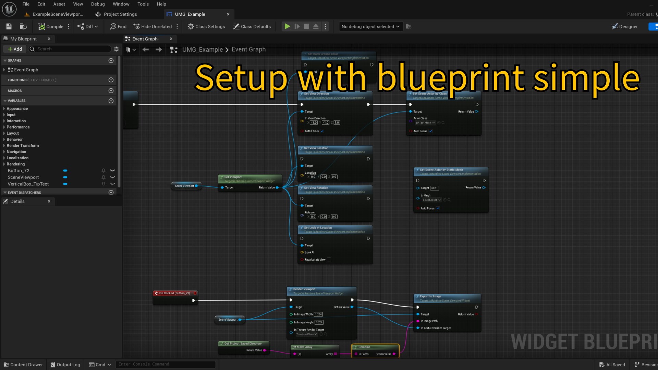658x370 pixels.
Task: Add new variable with plus icon
Action: tap(111, 101)
